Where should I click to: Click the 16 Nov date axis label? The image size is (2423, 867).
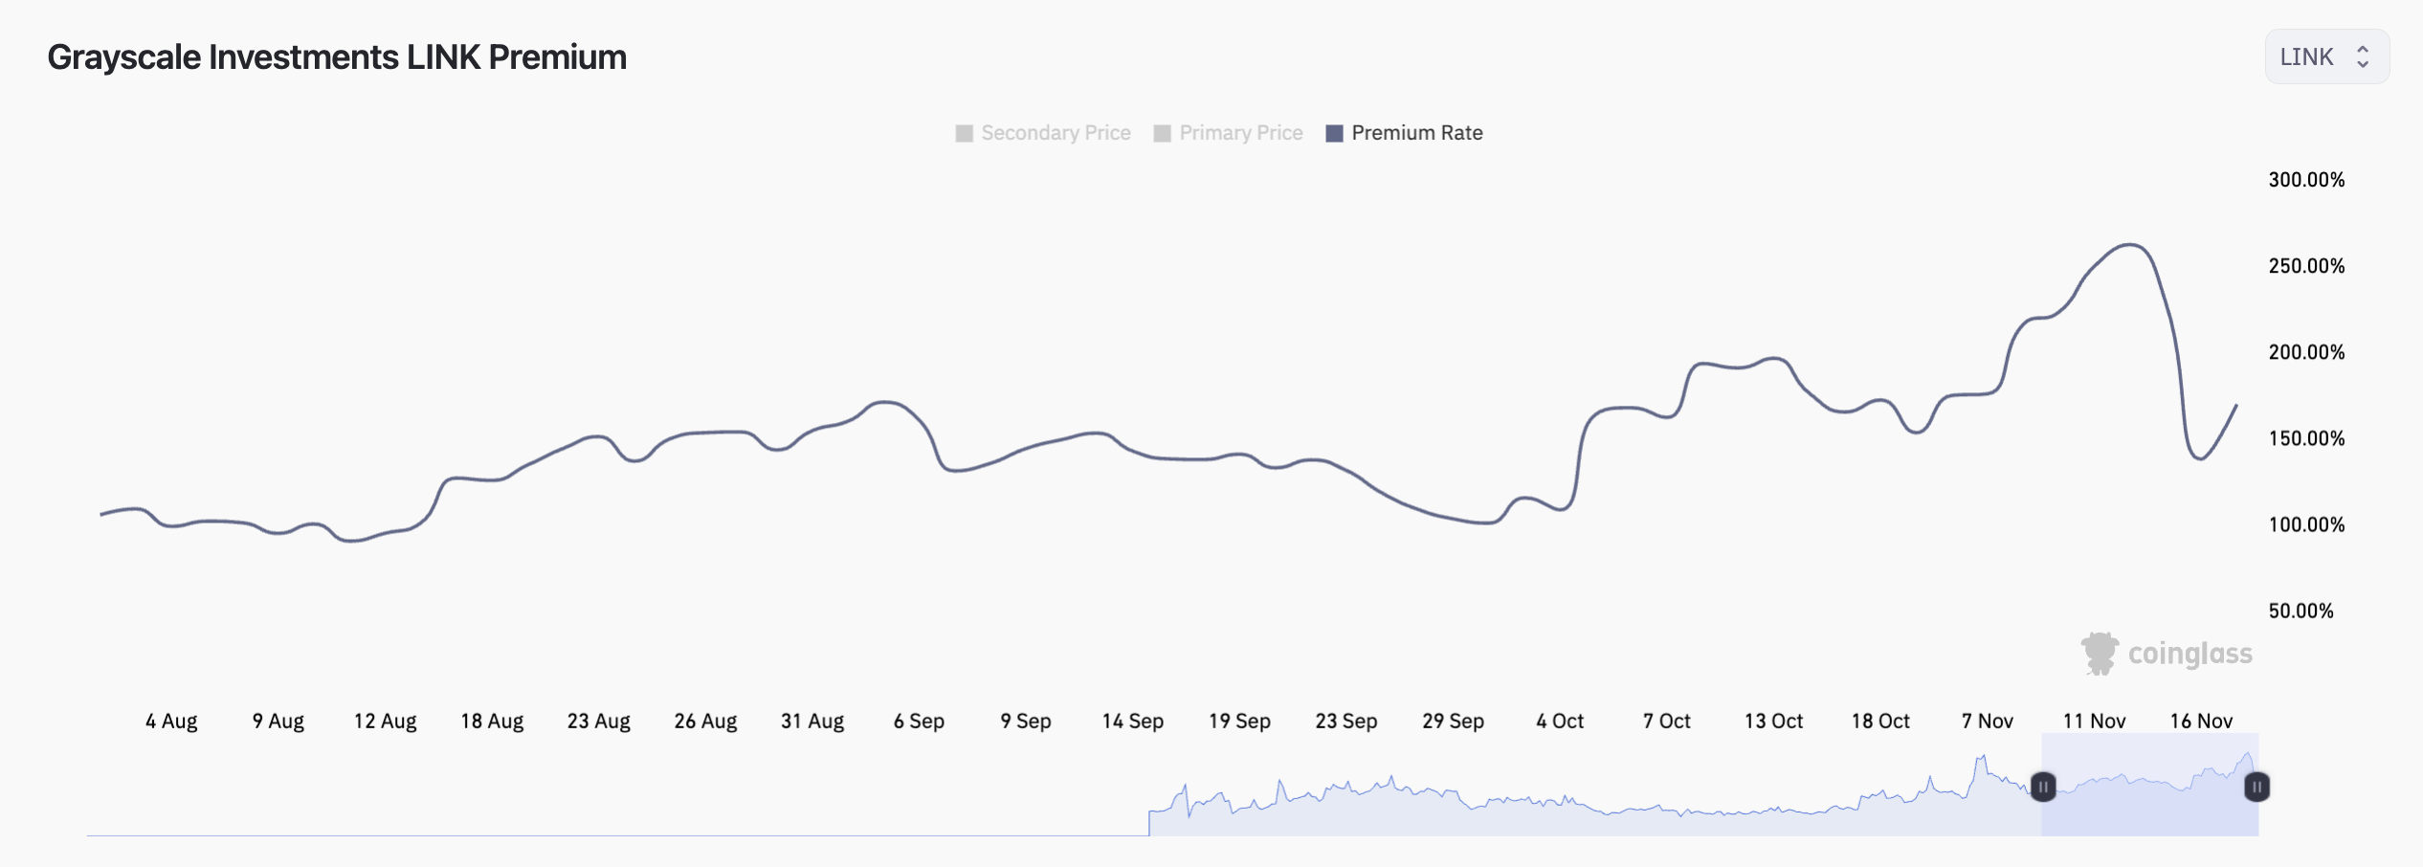[2201, 722]
